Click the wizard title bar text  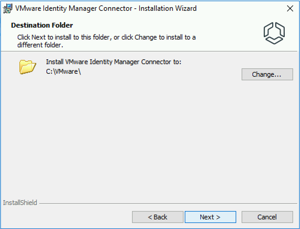[106, 8]
